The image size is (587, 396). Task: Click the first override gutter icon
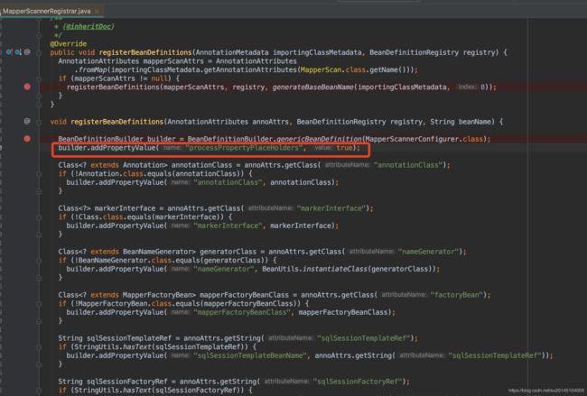(9, 52)
